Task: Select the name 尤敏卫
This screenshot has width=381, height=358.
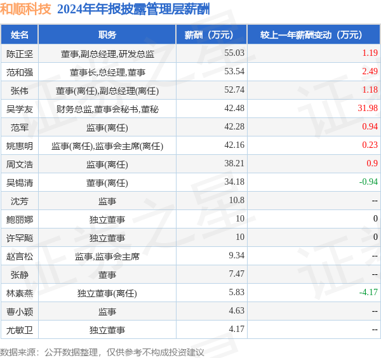Action: click(x=20, y=330)
